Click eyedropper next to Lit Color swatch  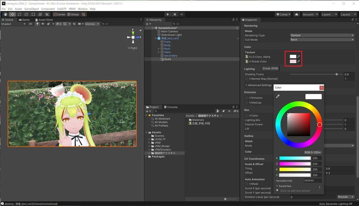point(298,56)
